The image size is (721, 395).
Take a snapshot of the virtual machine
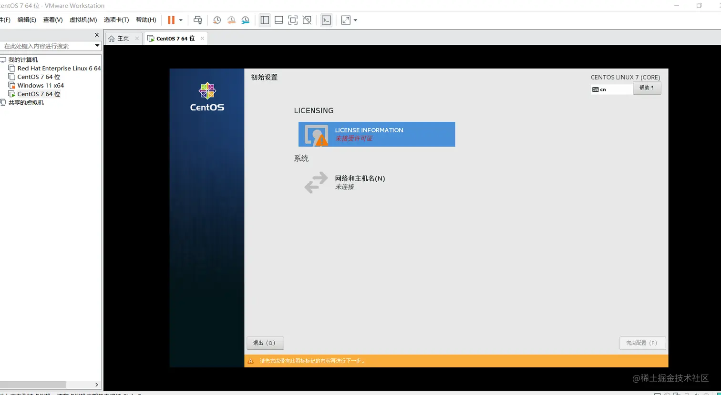tap(217, 20)
